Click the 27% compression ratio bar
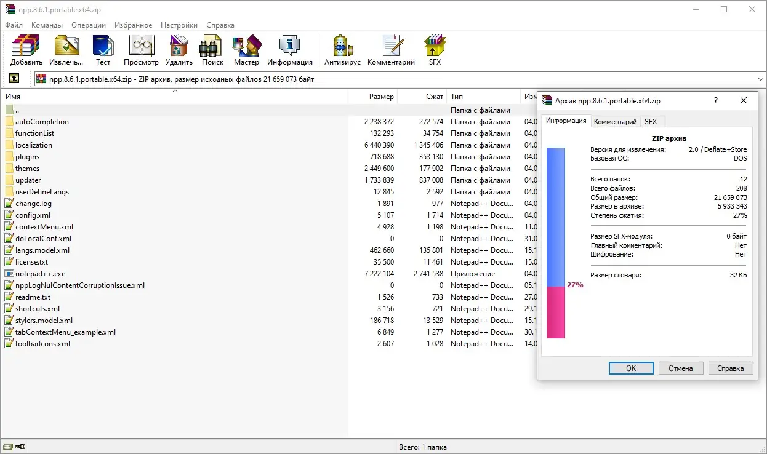Viewport: 767px width, 454px height. tap(556, 242)
